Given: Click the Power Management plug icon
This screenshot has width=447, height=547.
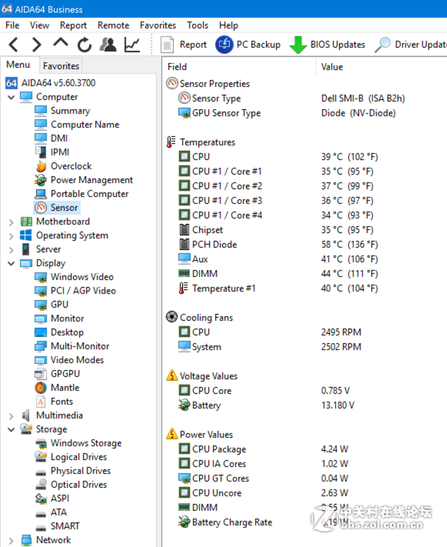Looking at the screenshot, I should point(40,180).
